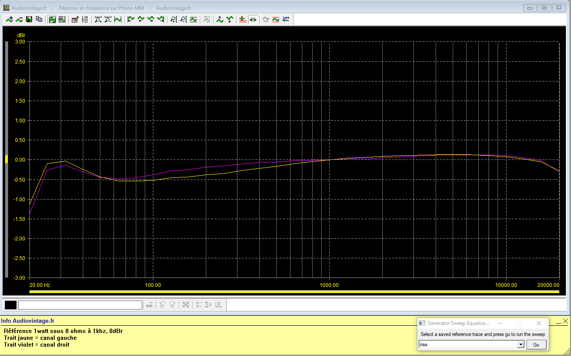
Task: Close the Generator Sweep Equalisation dialog
Action: point(539,323)
